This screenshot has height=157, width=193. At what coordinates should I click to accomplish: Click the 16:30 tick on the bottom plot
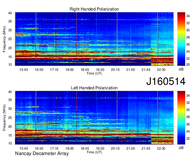tap(39, 148)
